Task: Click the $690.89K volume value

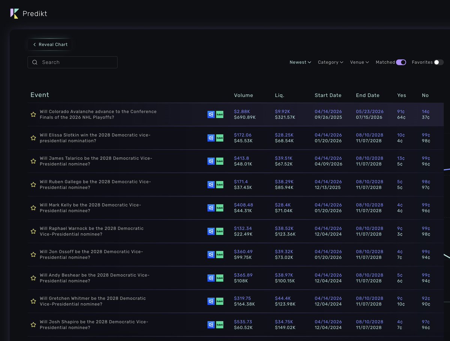Action: point(245,118)
